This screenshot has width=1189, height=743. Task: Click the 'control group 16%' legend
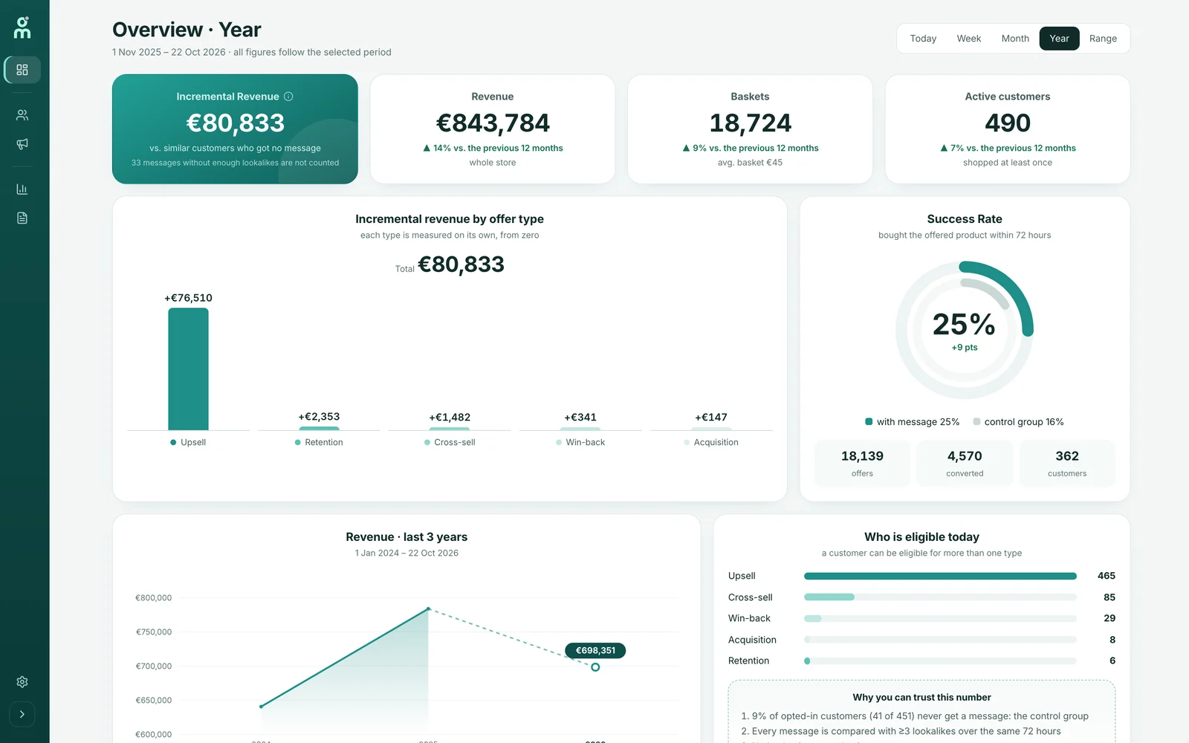click(1018, 422)
